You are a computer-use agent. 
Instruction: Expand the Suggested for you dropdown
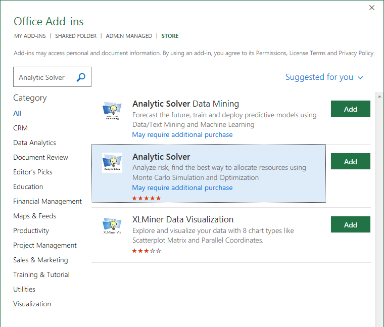tap(324, 77)
